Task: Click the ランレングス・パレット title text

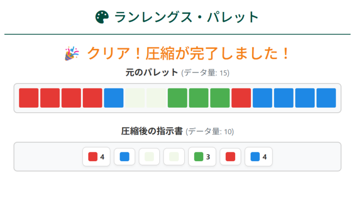Action: [187, 17]
